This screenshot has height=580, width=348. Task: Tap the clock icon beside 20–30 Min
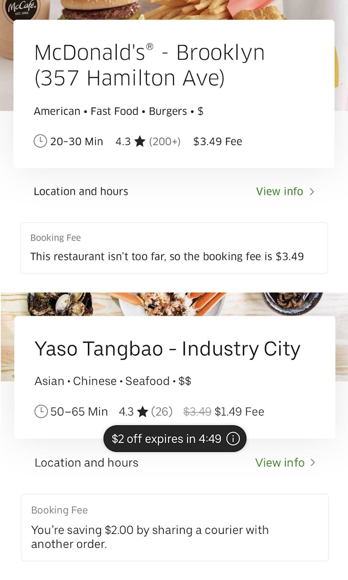(x=40, y=141)
